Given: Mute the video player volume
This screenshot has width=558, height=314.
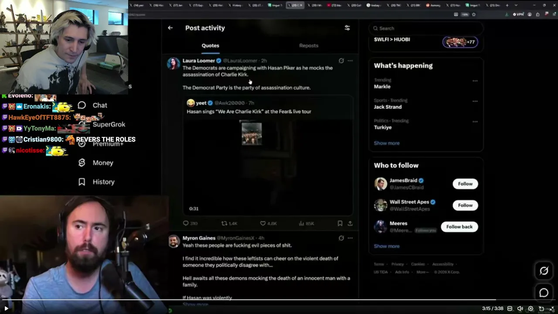Looking at the screenshot, I should (520, 308).
